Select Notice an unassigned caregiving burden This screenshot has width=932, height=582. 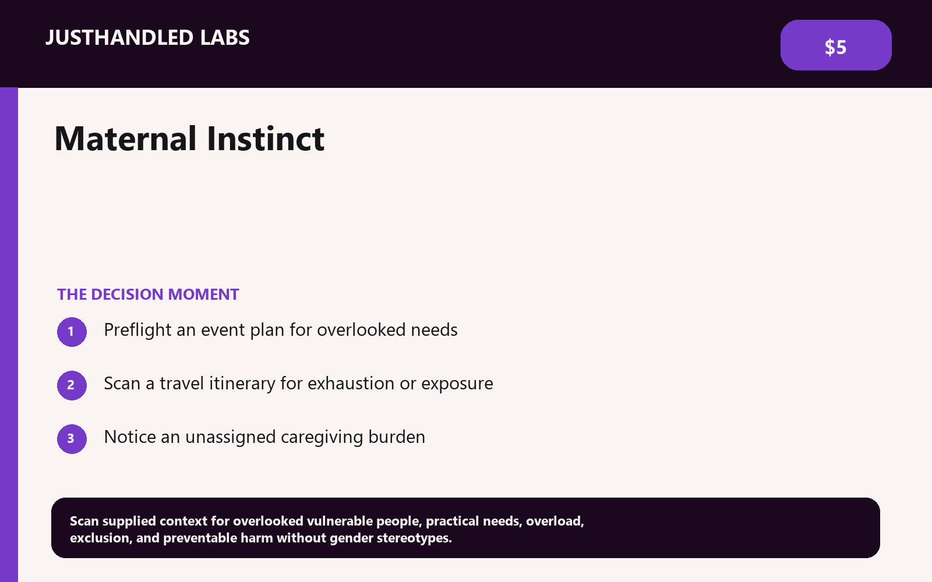point(264,437)
